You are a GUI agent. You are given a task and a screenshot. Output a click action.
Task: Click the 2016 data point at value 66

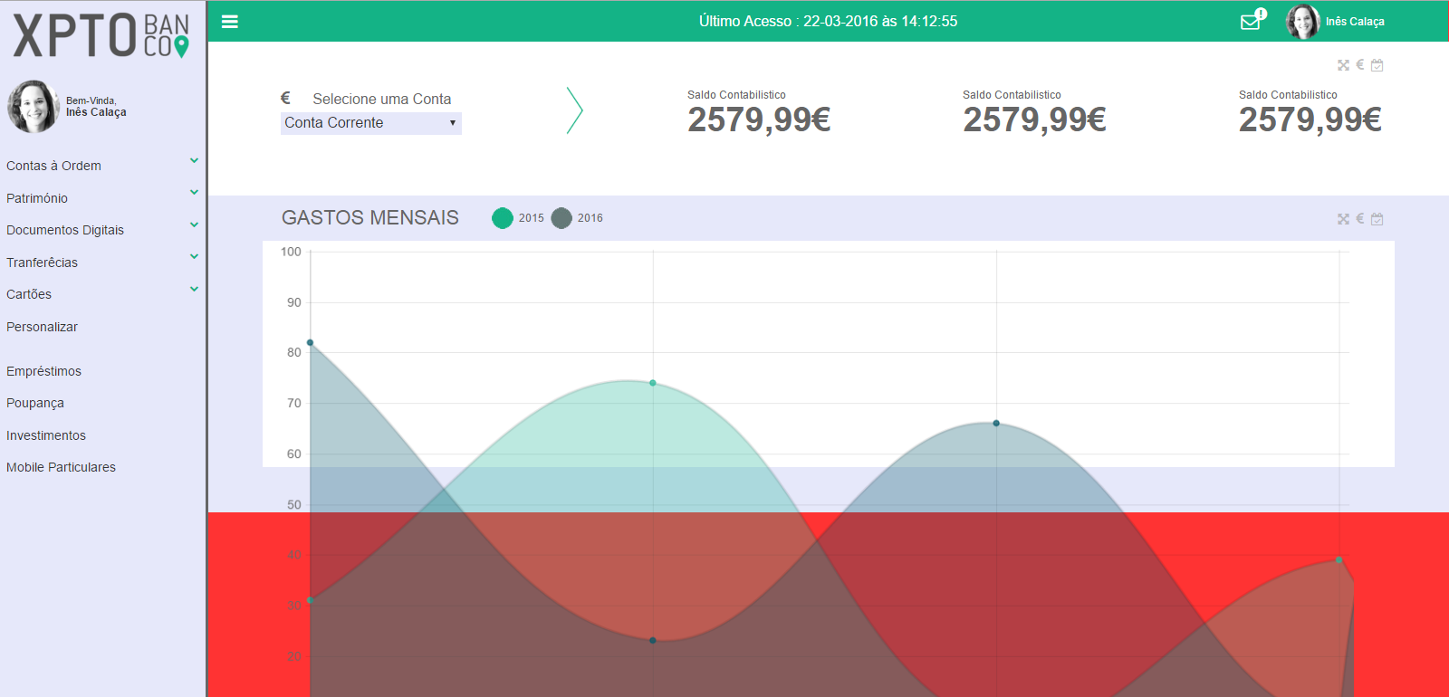(x=996, y=423)
